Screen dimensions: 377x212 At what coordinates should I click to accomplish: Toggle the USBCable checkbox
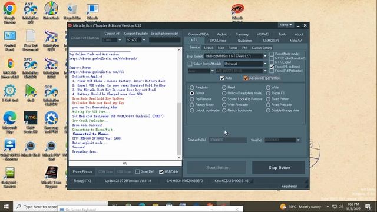(x=161, y=172)
